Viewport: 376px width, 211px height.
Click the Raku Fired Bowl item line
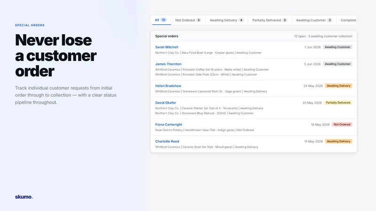click(x=208, y=53)
